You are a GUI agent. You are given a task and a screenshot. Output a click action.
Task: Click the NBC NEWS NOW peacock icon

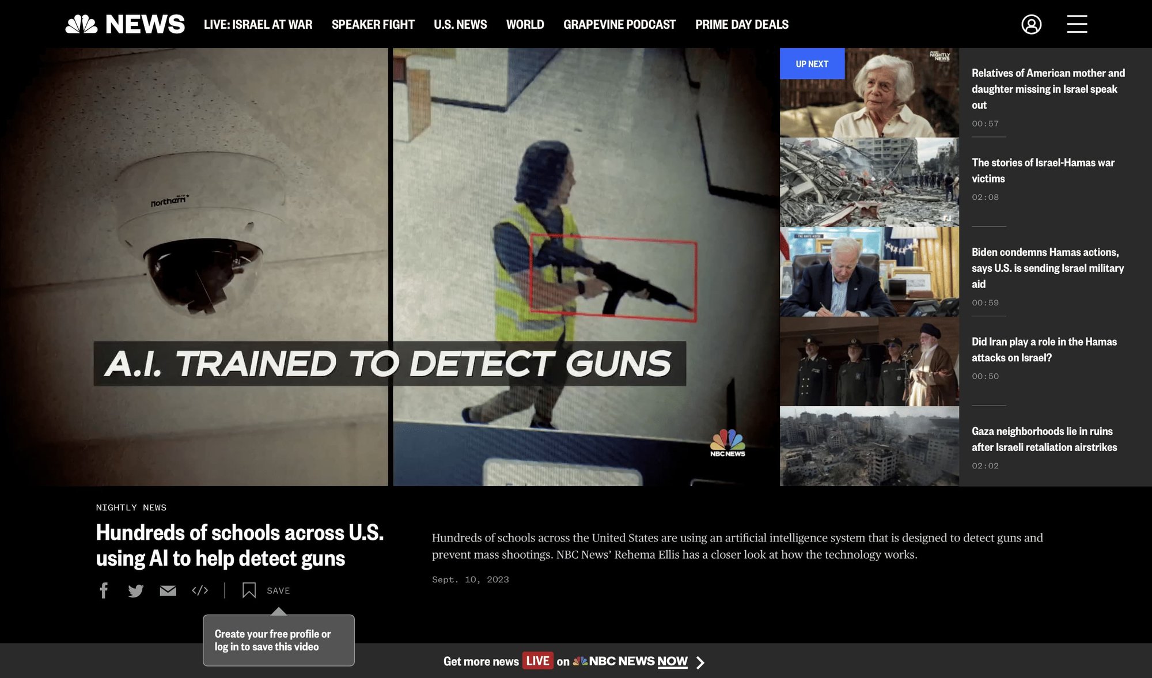581,661
